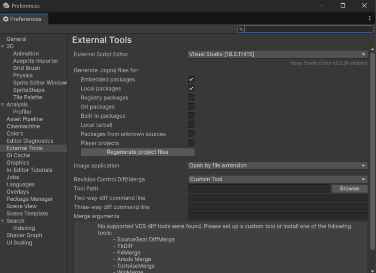Screen dimensions: 376x273
Task: Open Jobs preferences
Action: [x=13, y=177]
